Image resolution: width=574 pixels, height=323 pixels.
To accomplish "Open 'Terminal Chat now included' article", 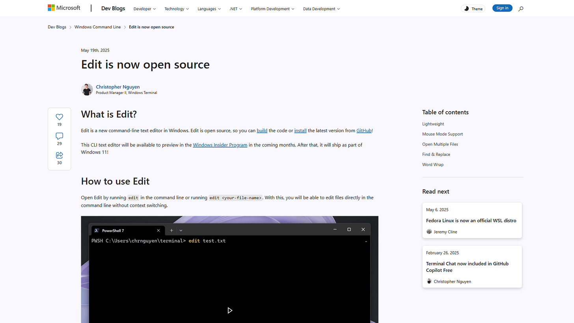I will pyautogui.click(x=467, y=267).
